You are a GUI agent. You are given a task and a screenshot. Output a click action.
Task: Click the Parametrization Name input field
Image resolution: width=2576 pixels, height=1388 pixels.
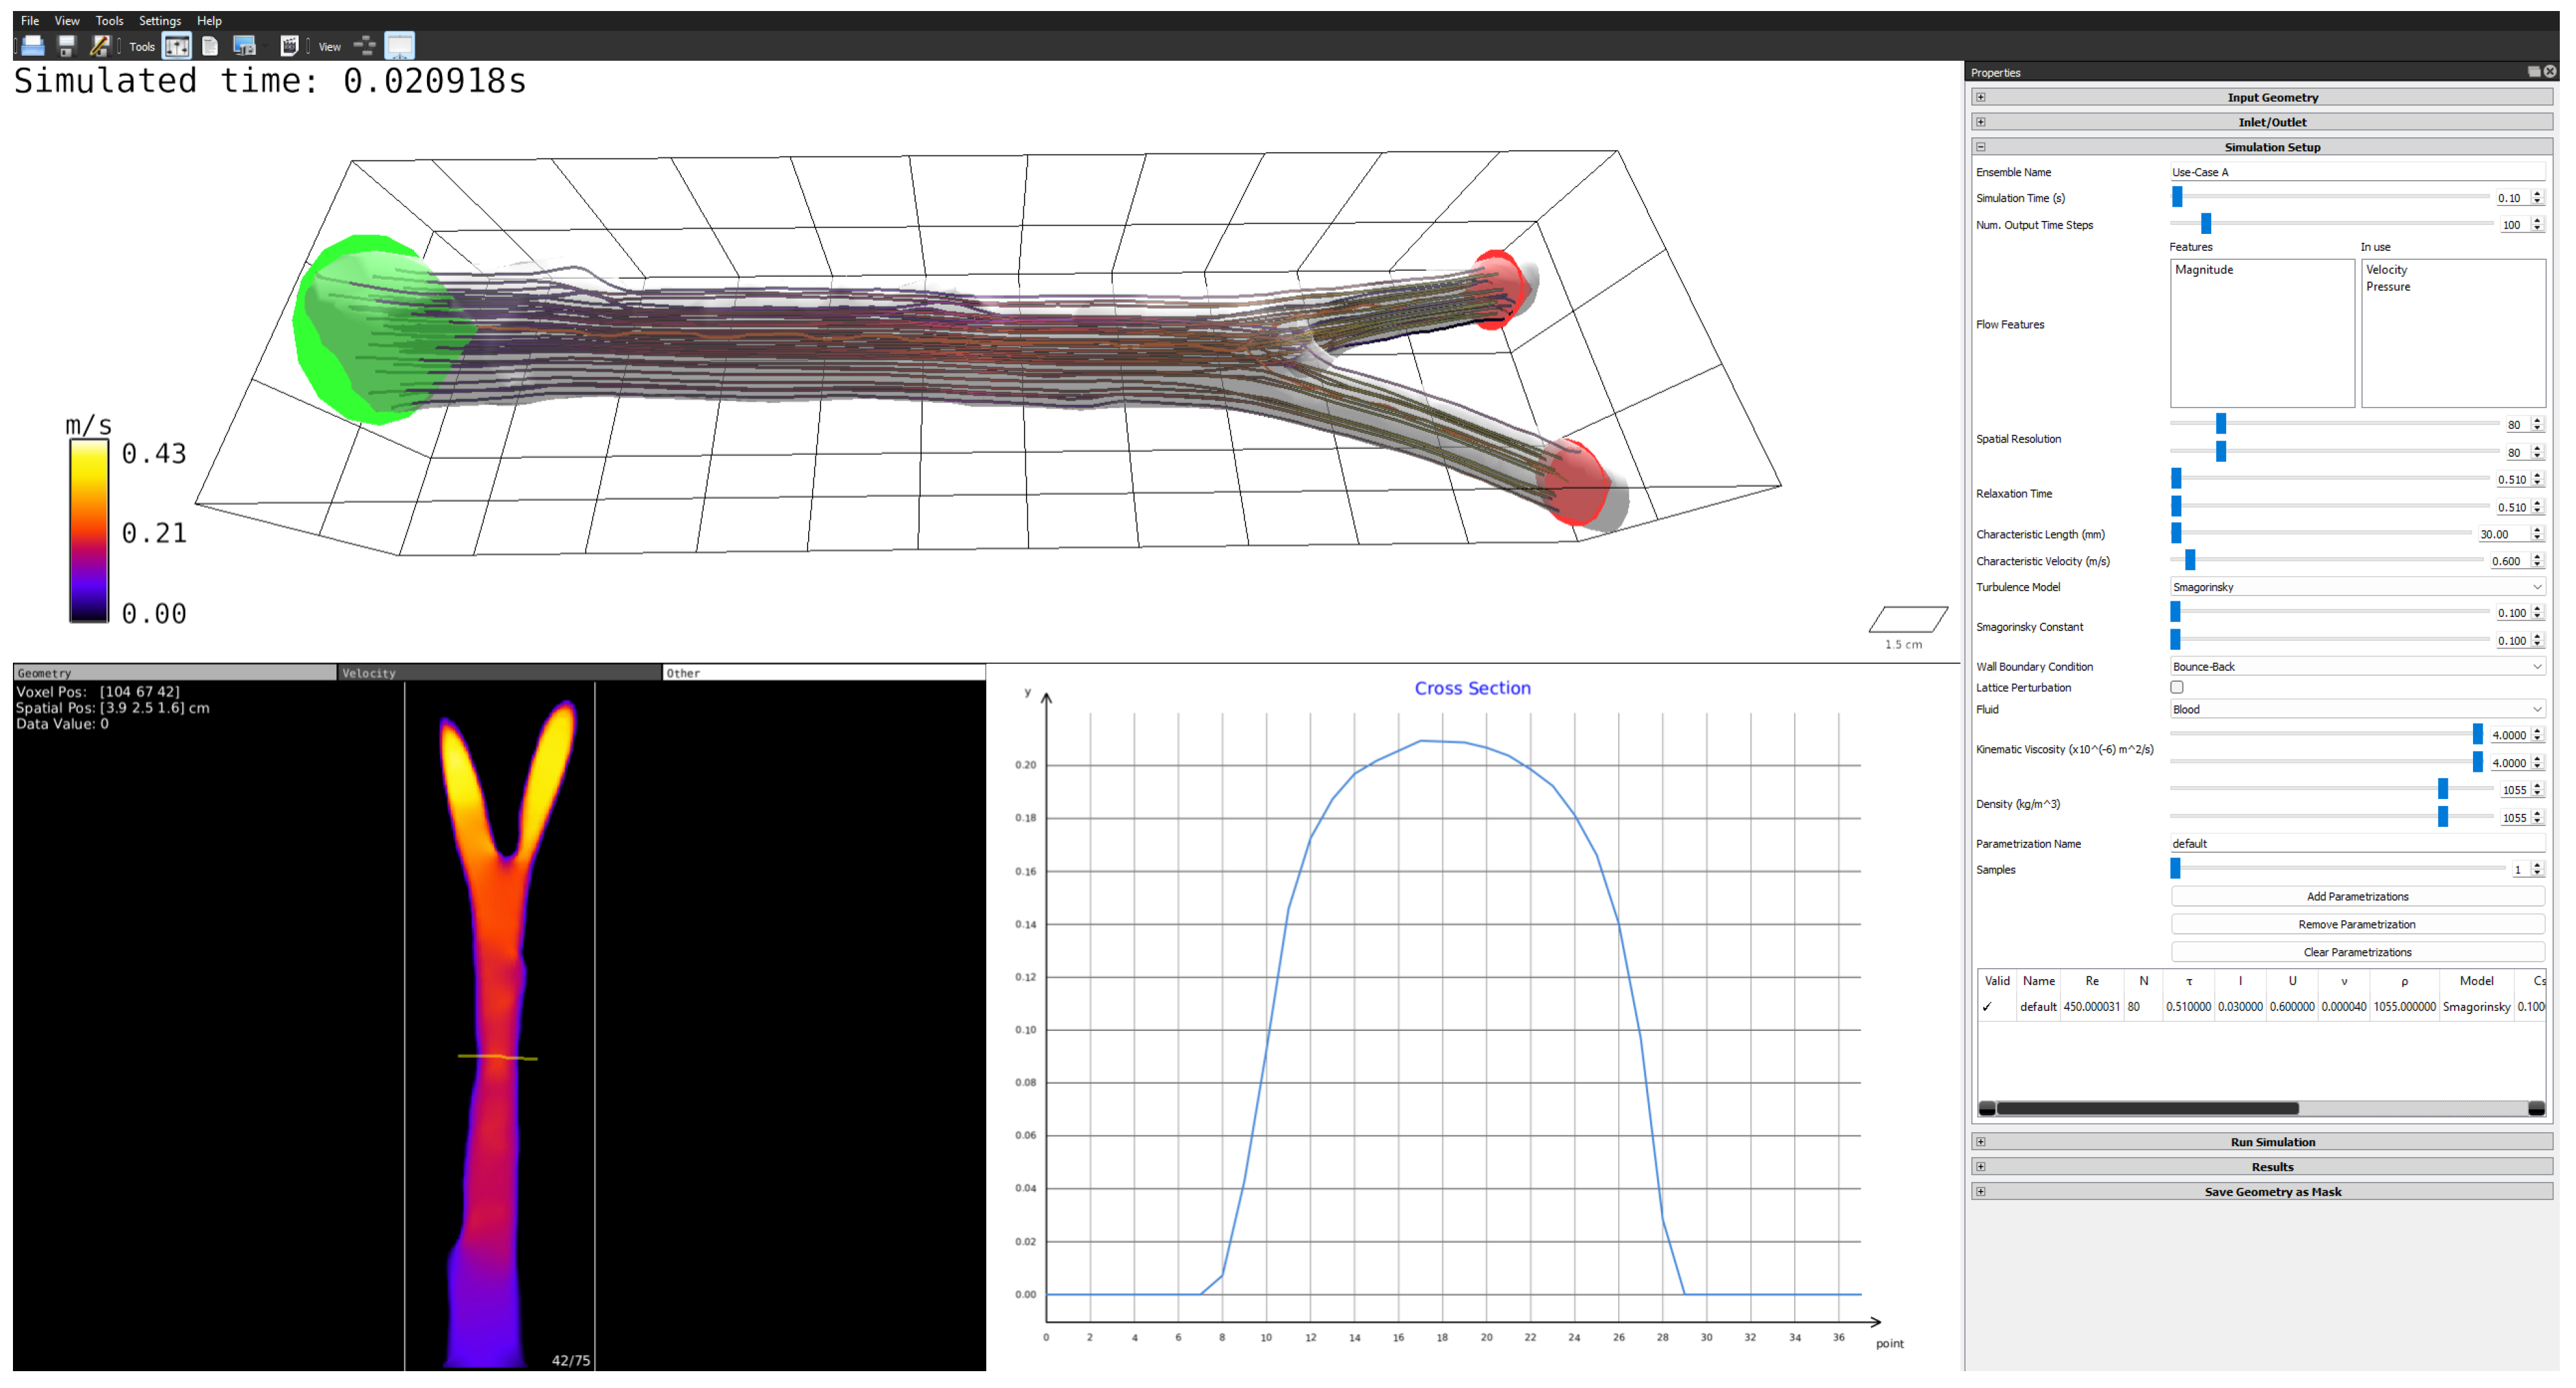2357,844
